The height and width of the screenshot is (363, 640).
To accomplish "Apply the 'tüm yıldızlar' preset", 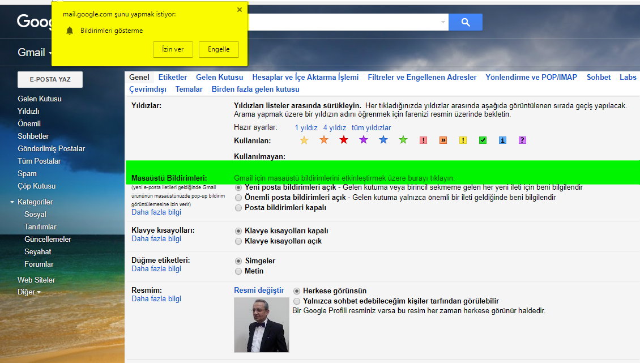I will point(372,128).
